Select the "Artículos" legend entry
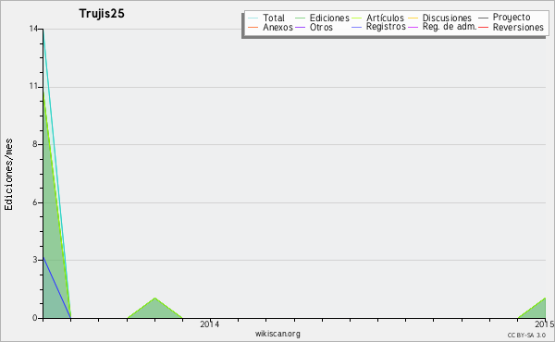 (385, 18)
